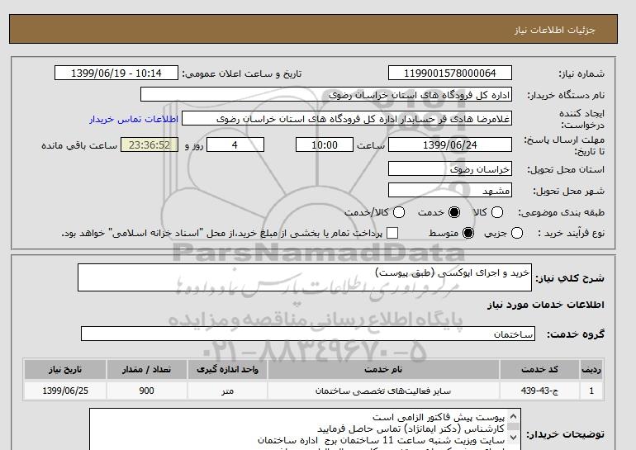Click the unit cell متر

click(x=227, y=391)
